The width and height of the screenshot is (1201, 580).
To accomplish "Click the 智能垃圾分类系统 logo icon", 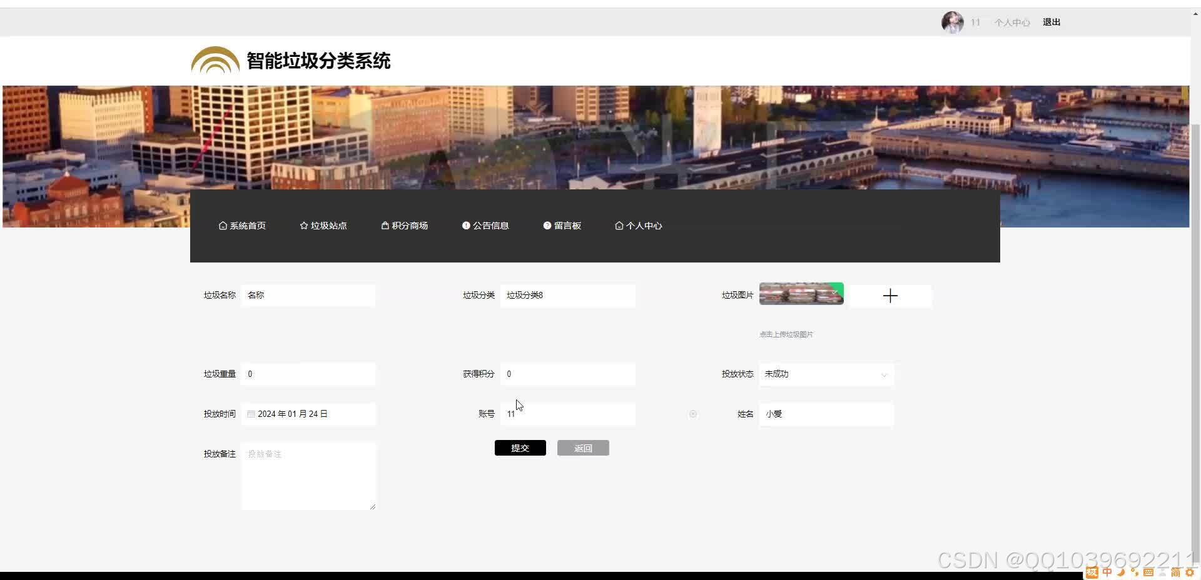I will tap(215, 61).
